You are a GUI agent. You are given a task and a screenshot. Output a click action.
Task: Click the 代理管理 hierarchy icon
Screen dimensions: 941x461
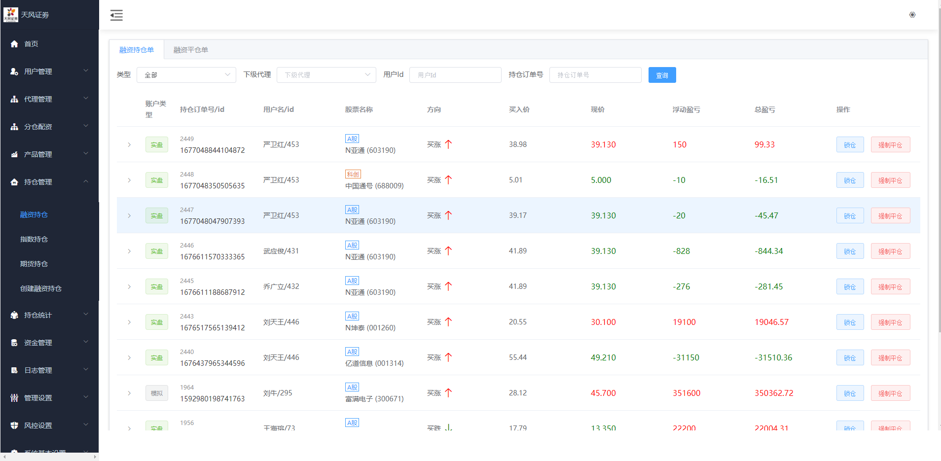14,99
